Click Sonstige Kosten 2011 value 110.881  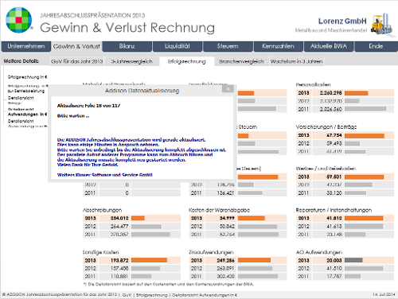[119, 277]
